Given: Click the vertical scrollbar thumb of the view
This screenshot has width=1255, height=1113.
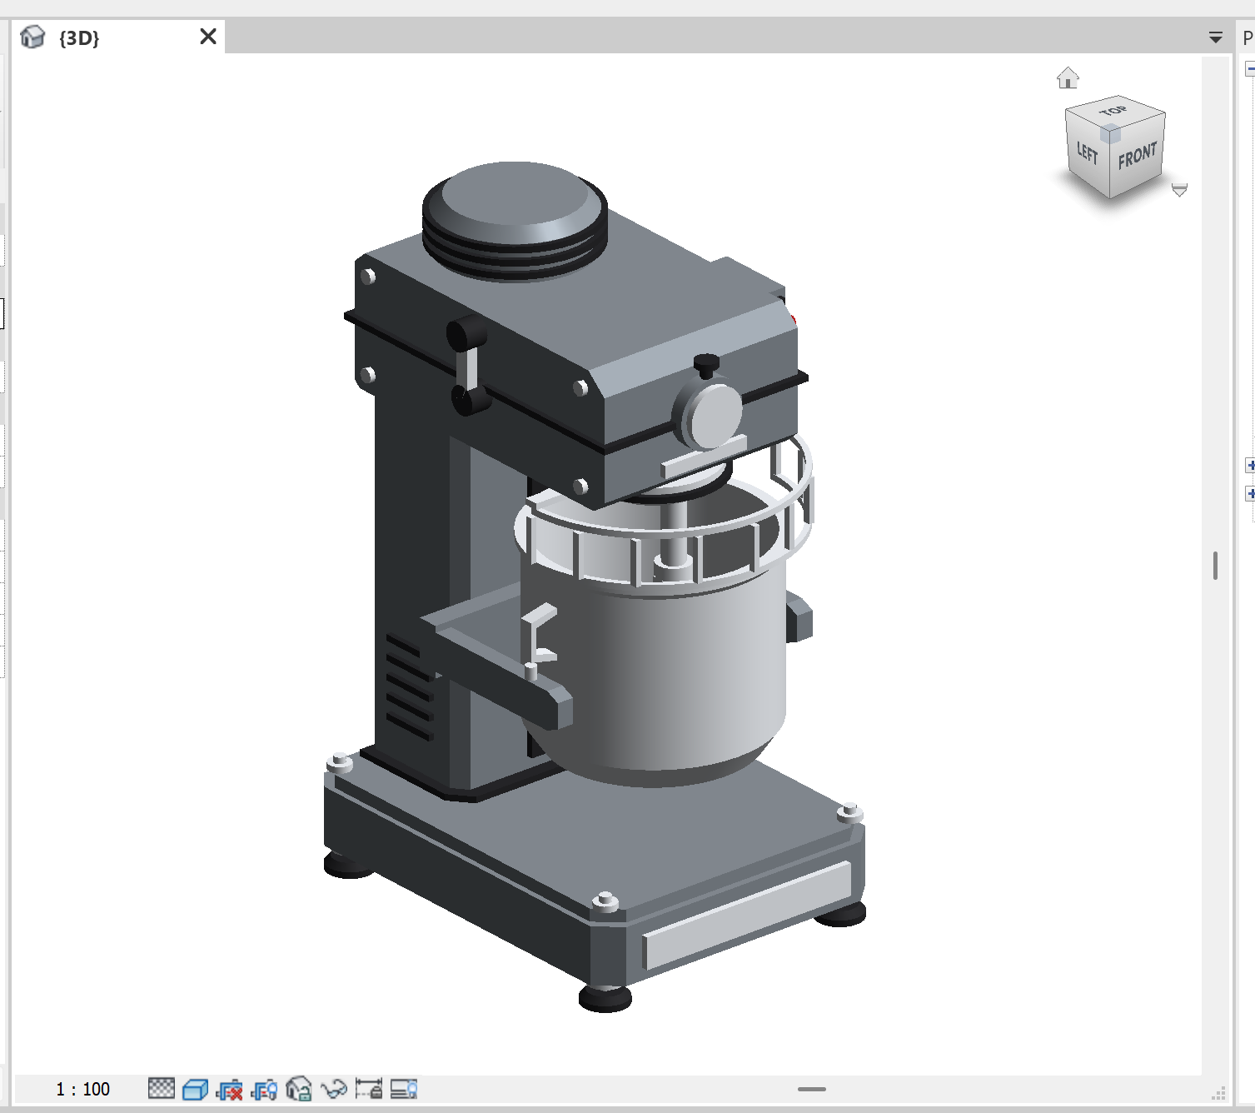Looking at the screenshot, I should (1216, 566).
